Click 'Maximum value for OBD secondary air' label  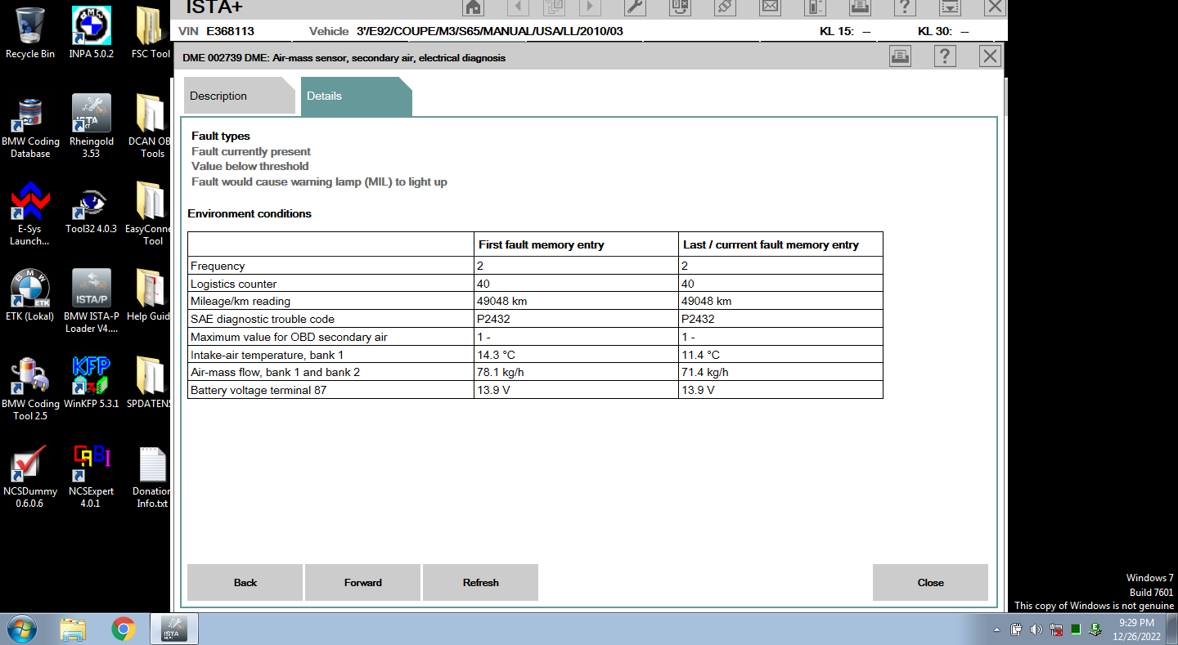(289, 337)
